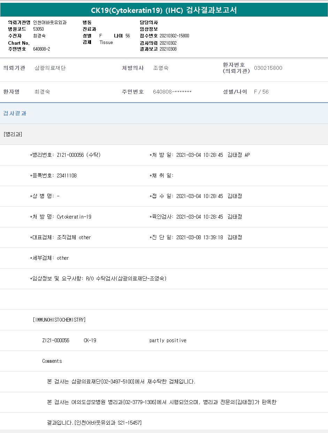Click the 검체 value Tissue
Screen dimensions: 328x433
(x=106, y=42)
